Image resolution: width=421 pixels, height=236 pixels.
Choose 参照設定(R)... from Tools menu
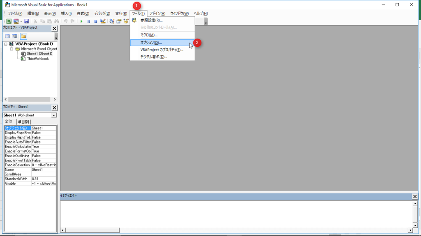[x=162, y=20]
